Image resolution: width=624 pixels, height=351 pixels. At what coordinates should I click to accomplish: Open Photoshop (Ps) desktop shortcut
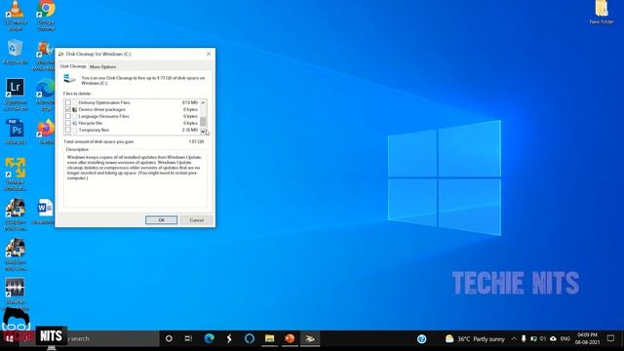pos(16,132)
